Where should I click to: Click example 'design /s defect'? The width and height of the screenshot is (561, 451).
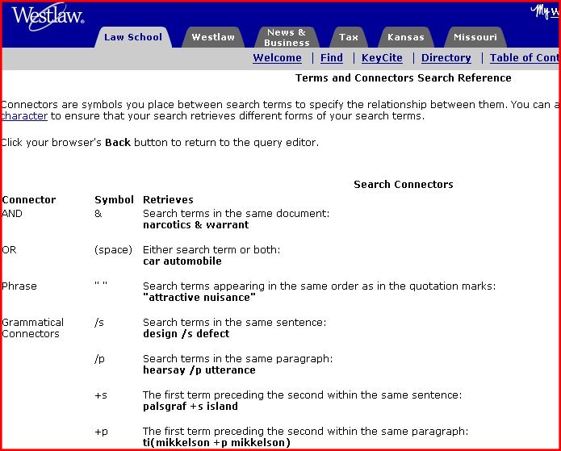186,334
